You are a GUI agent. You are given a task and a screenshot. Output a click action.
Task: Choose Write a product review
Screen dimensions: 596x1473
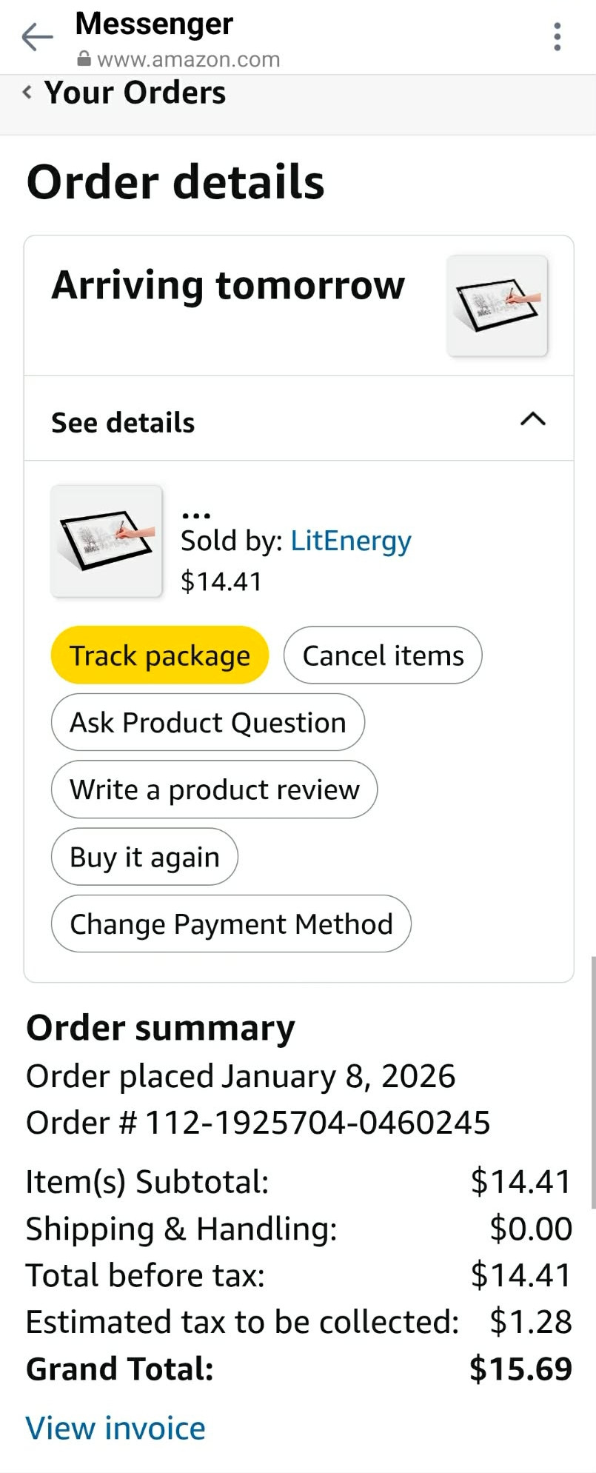coord(214,789)
